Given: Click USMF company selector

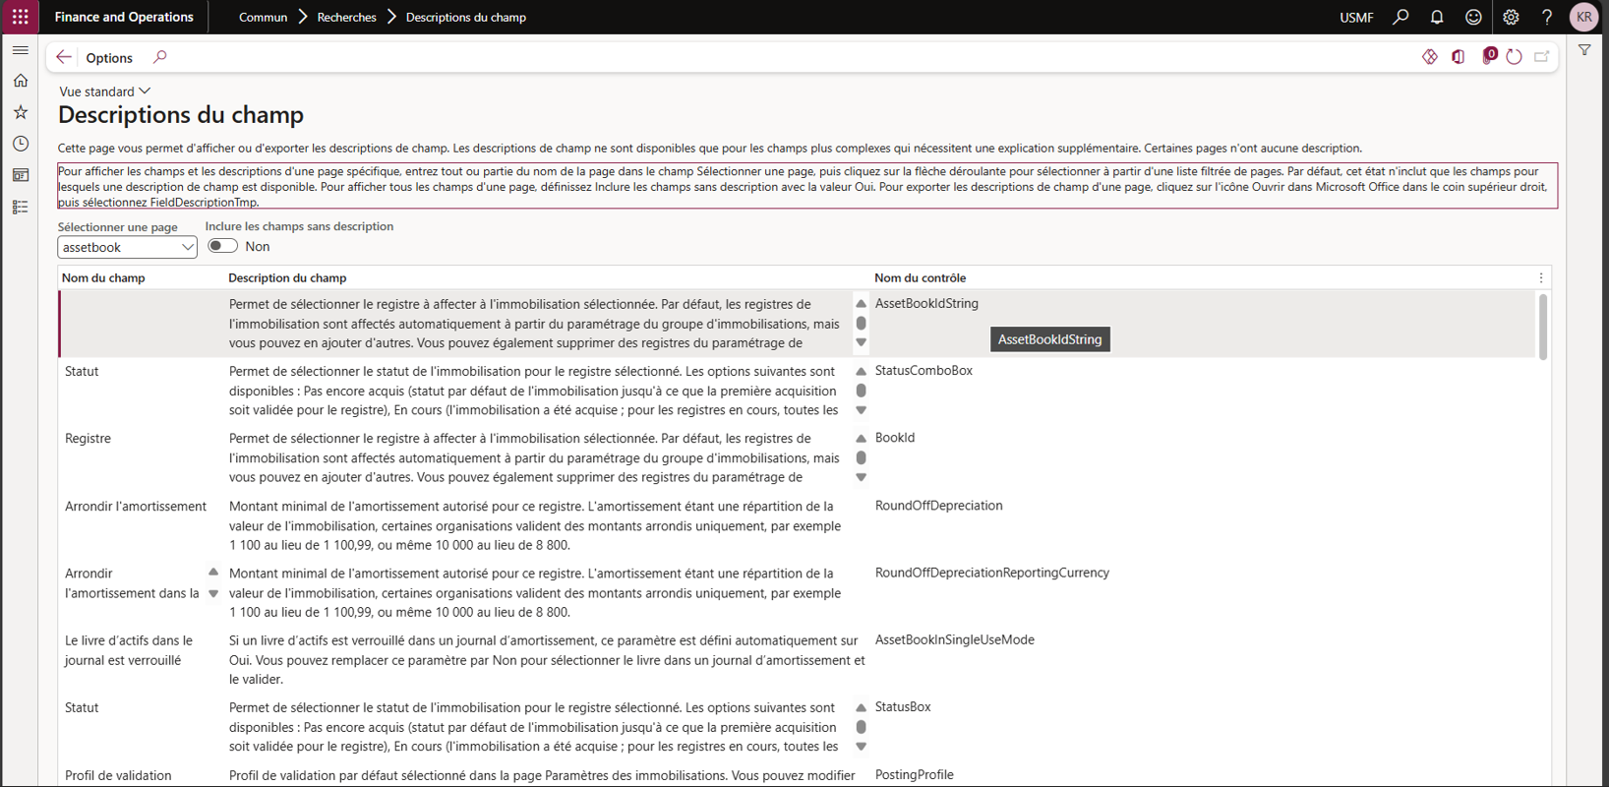Looking at the screenshot, I should (x=1356, y=17).
